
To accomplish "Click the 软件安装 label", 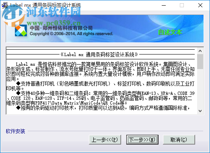I will point(15,131).
